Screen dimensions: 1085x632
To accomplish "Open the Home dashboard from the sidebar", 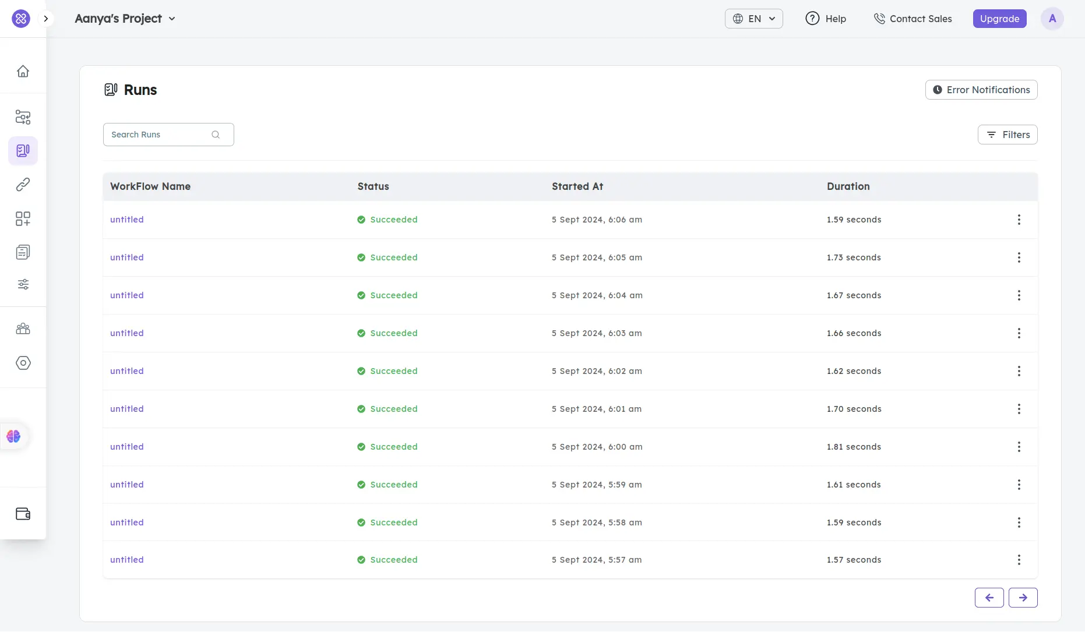I will click(23, 70).
